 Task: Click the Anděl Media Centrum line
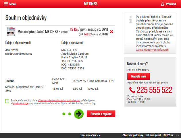tap(75, 54)
